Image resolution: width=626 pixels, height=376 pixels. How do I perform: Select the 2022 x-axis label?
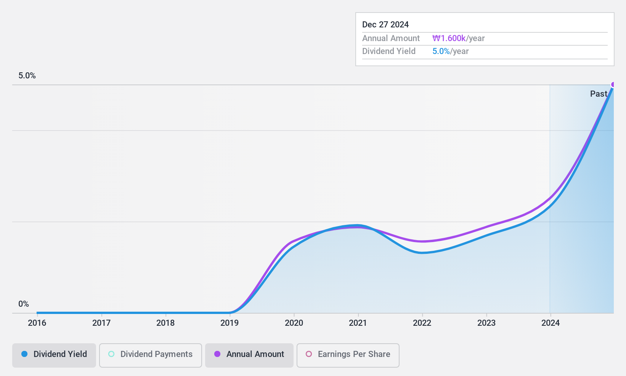coord(422,323)
